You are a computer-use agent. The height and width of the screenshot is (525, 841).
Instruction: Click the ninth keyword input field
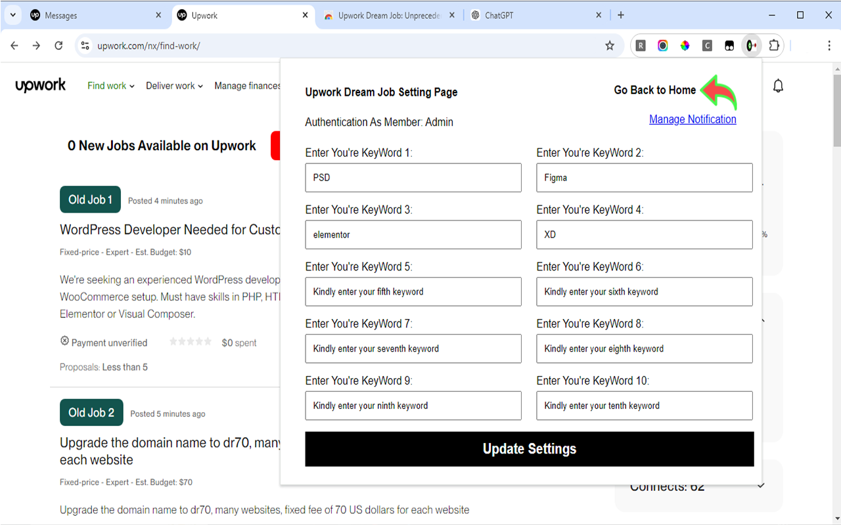[413, 406]
